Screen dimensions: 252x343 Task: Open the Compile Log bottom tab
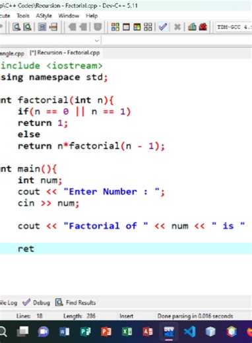pos(9,303)
